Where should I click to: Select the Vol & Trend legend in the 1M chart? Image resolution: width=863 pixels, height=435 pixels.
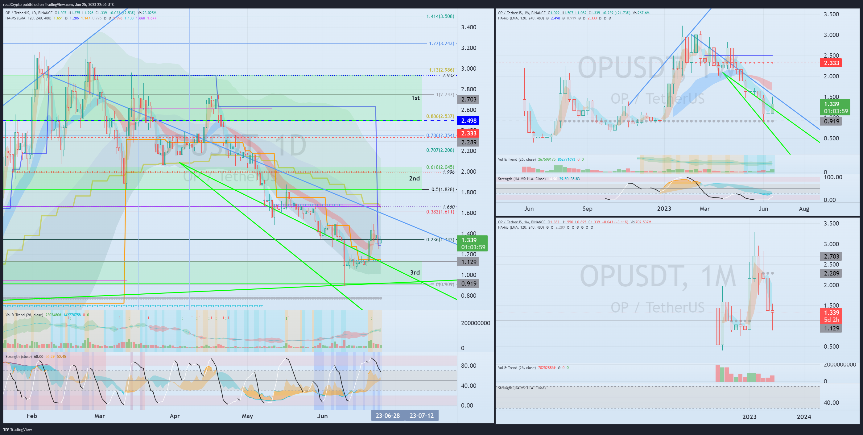pyautogui.click(x=517, y=368)
